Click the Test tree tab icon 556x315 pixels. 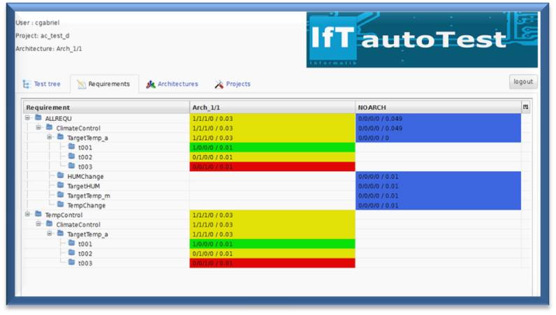[x=27, y=85]
